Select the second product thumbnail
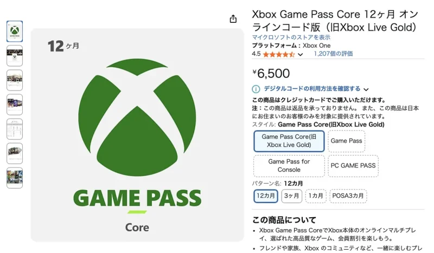The height and width of the screenshot is (253, 434). pyautogui.click(x=15, y=56)
